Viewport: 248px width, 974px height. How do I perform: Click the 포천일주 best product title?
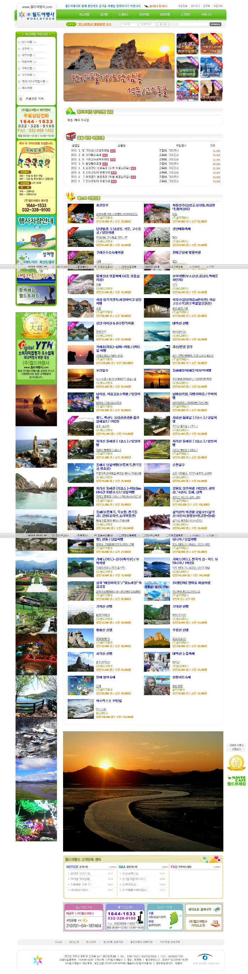click(x=102, y=205)
